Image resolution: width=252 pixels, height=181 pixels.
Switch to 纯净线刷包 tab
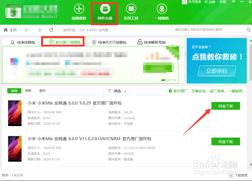click(x=23, y=42)
